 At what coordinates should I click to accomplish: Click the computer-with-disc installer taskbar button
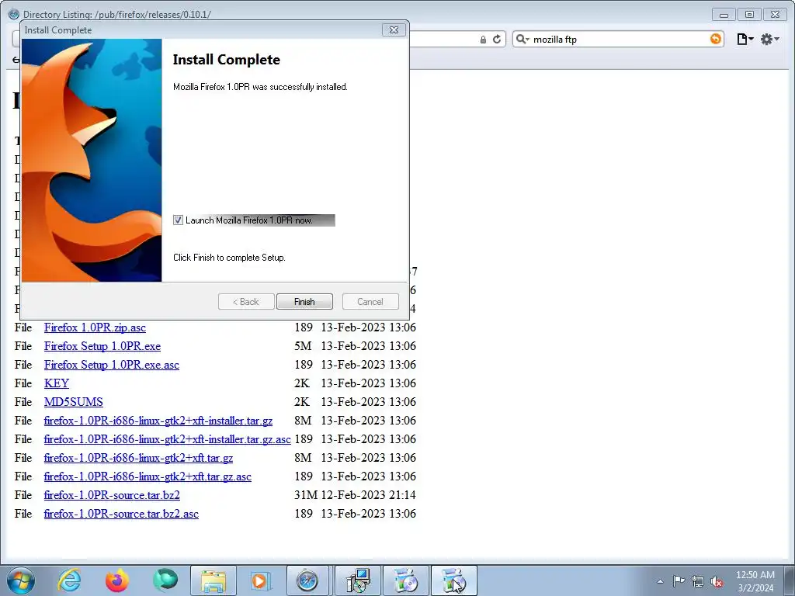[359, 580]
